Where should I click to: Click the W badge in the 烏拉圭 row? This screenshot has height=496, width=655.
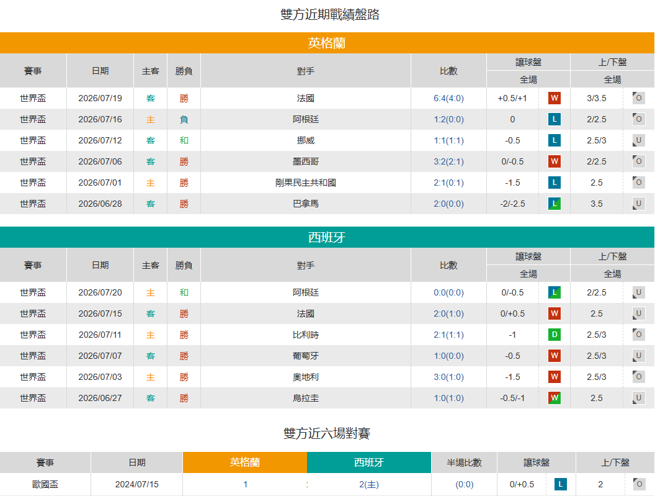click(x=555, y=398)
